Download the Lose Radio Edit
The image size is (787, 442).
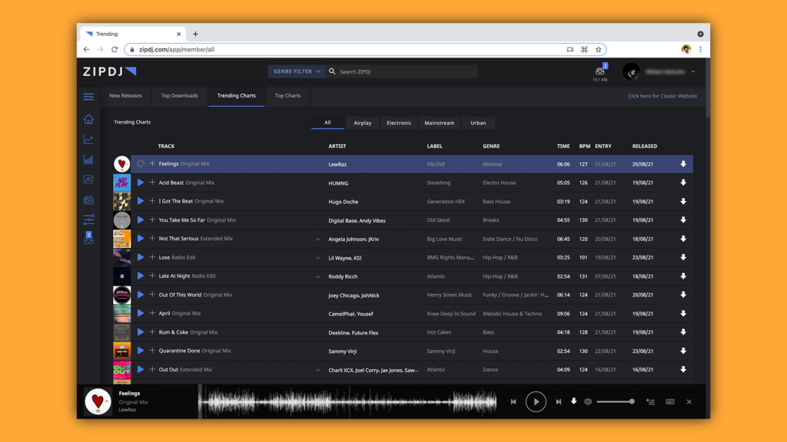(683, 257)
